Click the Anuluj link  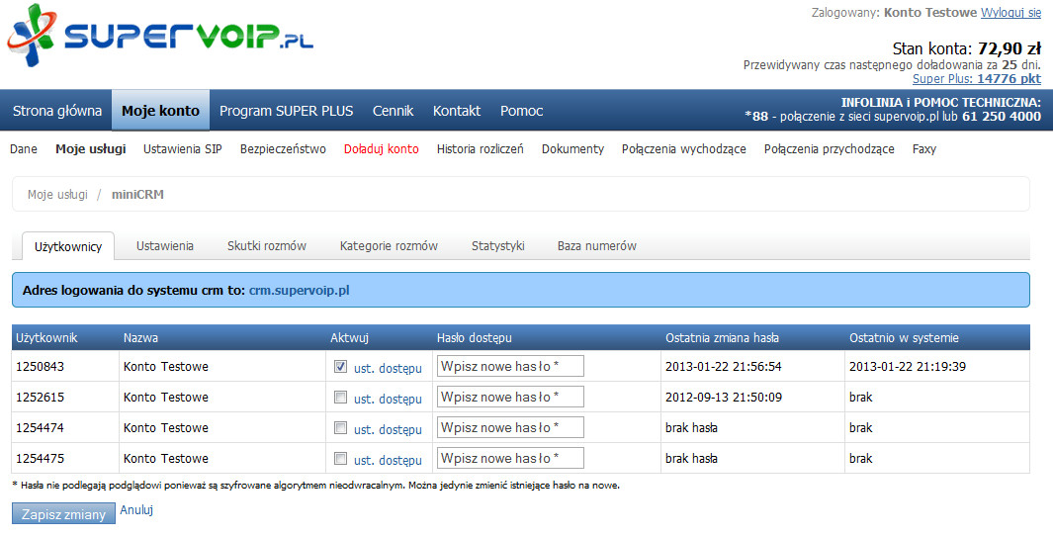click(136, 510)
